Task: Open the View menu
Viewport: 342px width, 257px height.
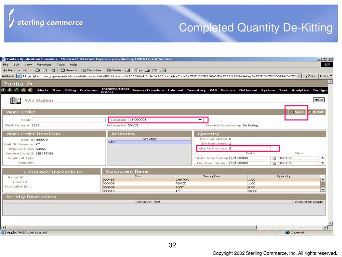Action: coord(28,65)
